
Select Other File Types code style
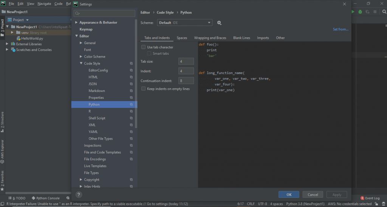(101, 139)
